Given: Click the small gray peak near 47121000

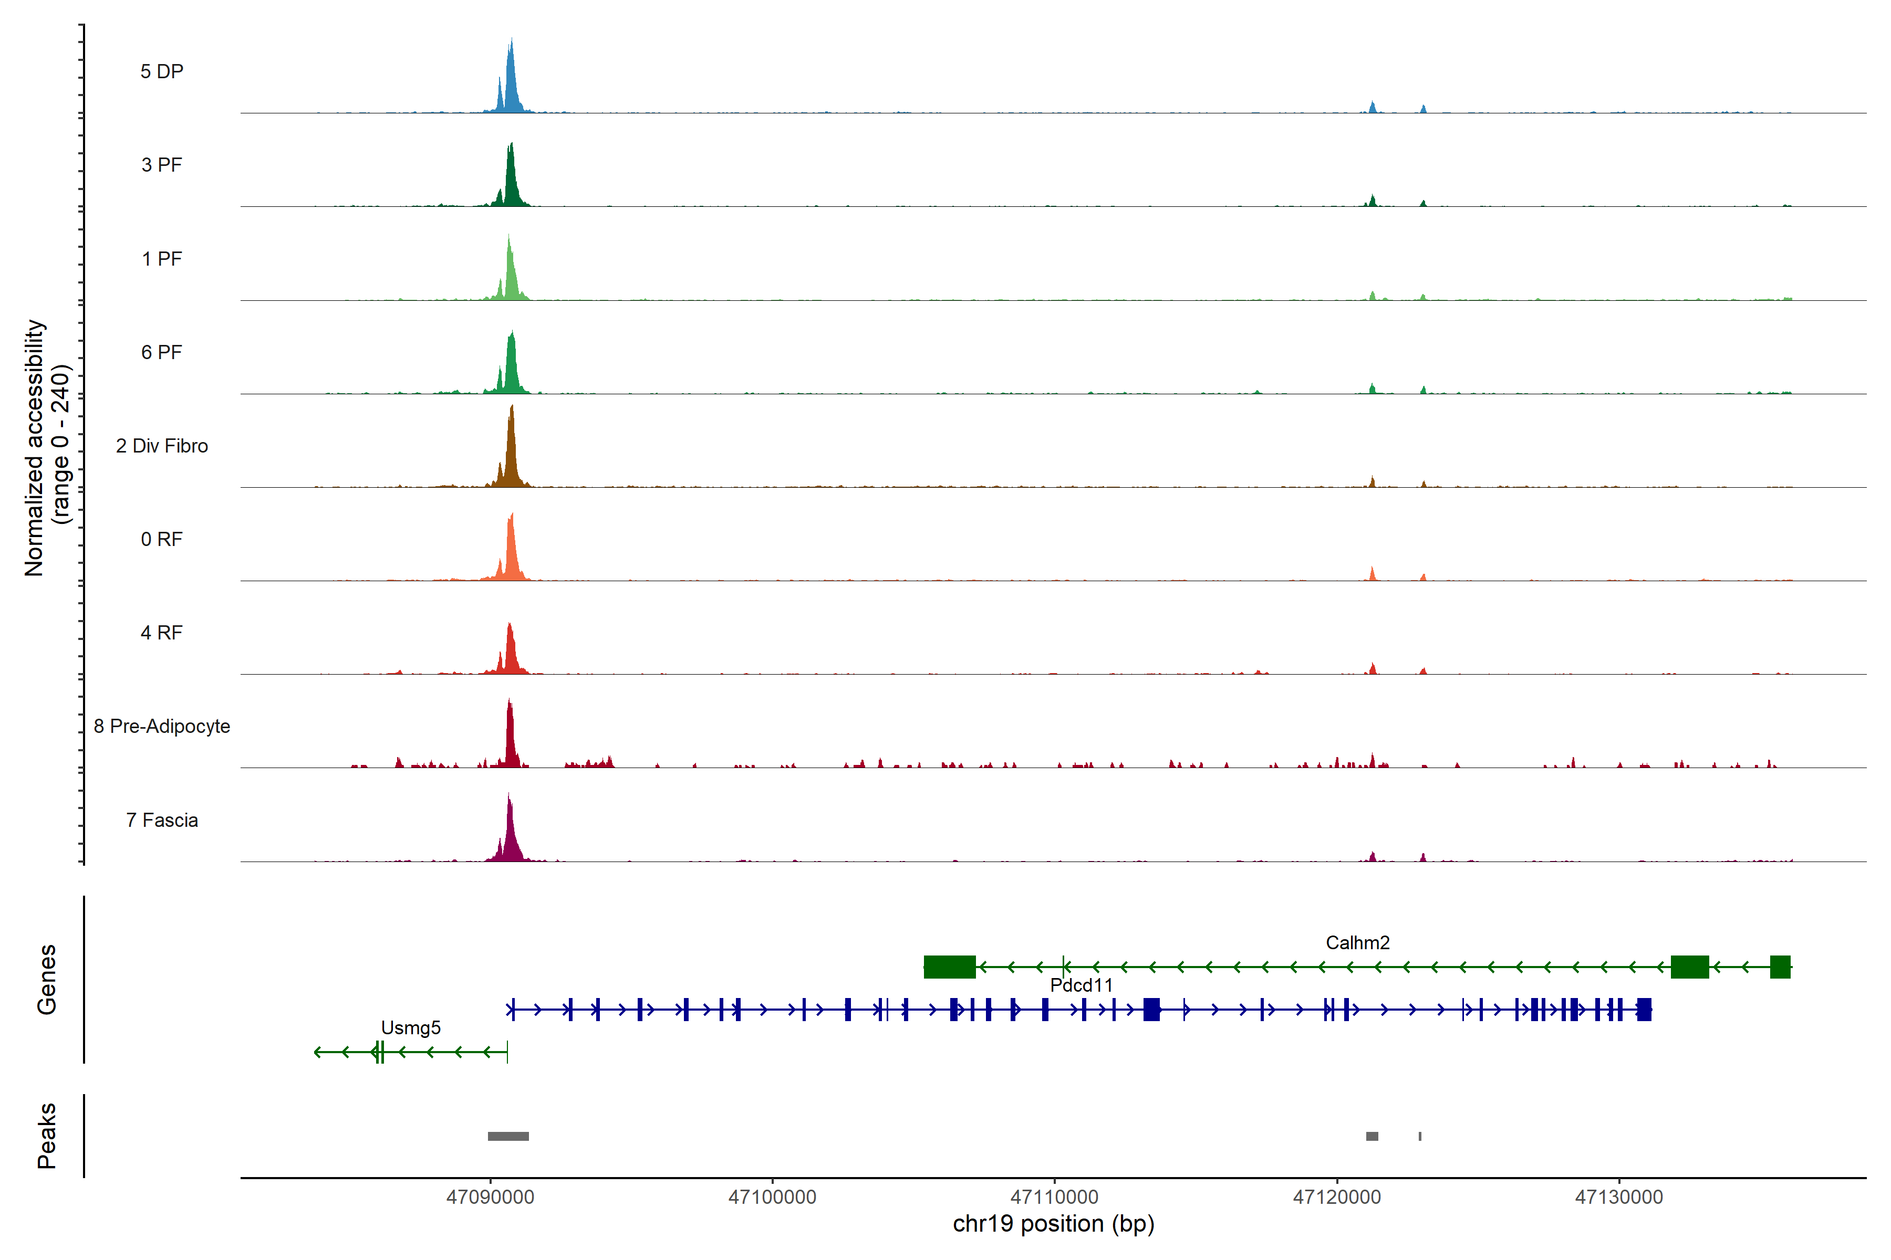Looking at the screenshot, I should 1372,1136.
